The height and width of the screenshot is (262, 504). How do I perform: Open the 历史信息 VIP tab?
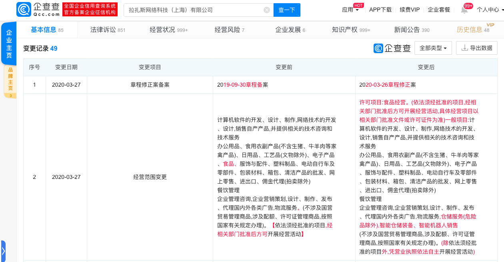[473, 30]
